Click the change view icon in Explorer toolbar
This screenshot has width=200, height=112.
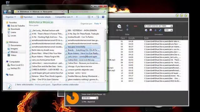coord(89,17)
